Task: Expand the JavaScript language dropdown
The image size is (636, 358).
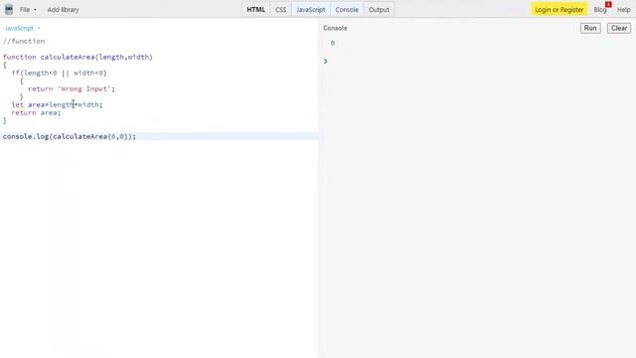Action: (x=22, y=28)
